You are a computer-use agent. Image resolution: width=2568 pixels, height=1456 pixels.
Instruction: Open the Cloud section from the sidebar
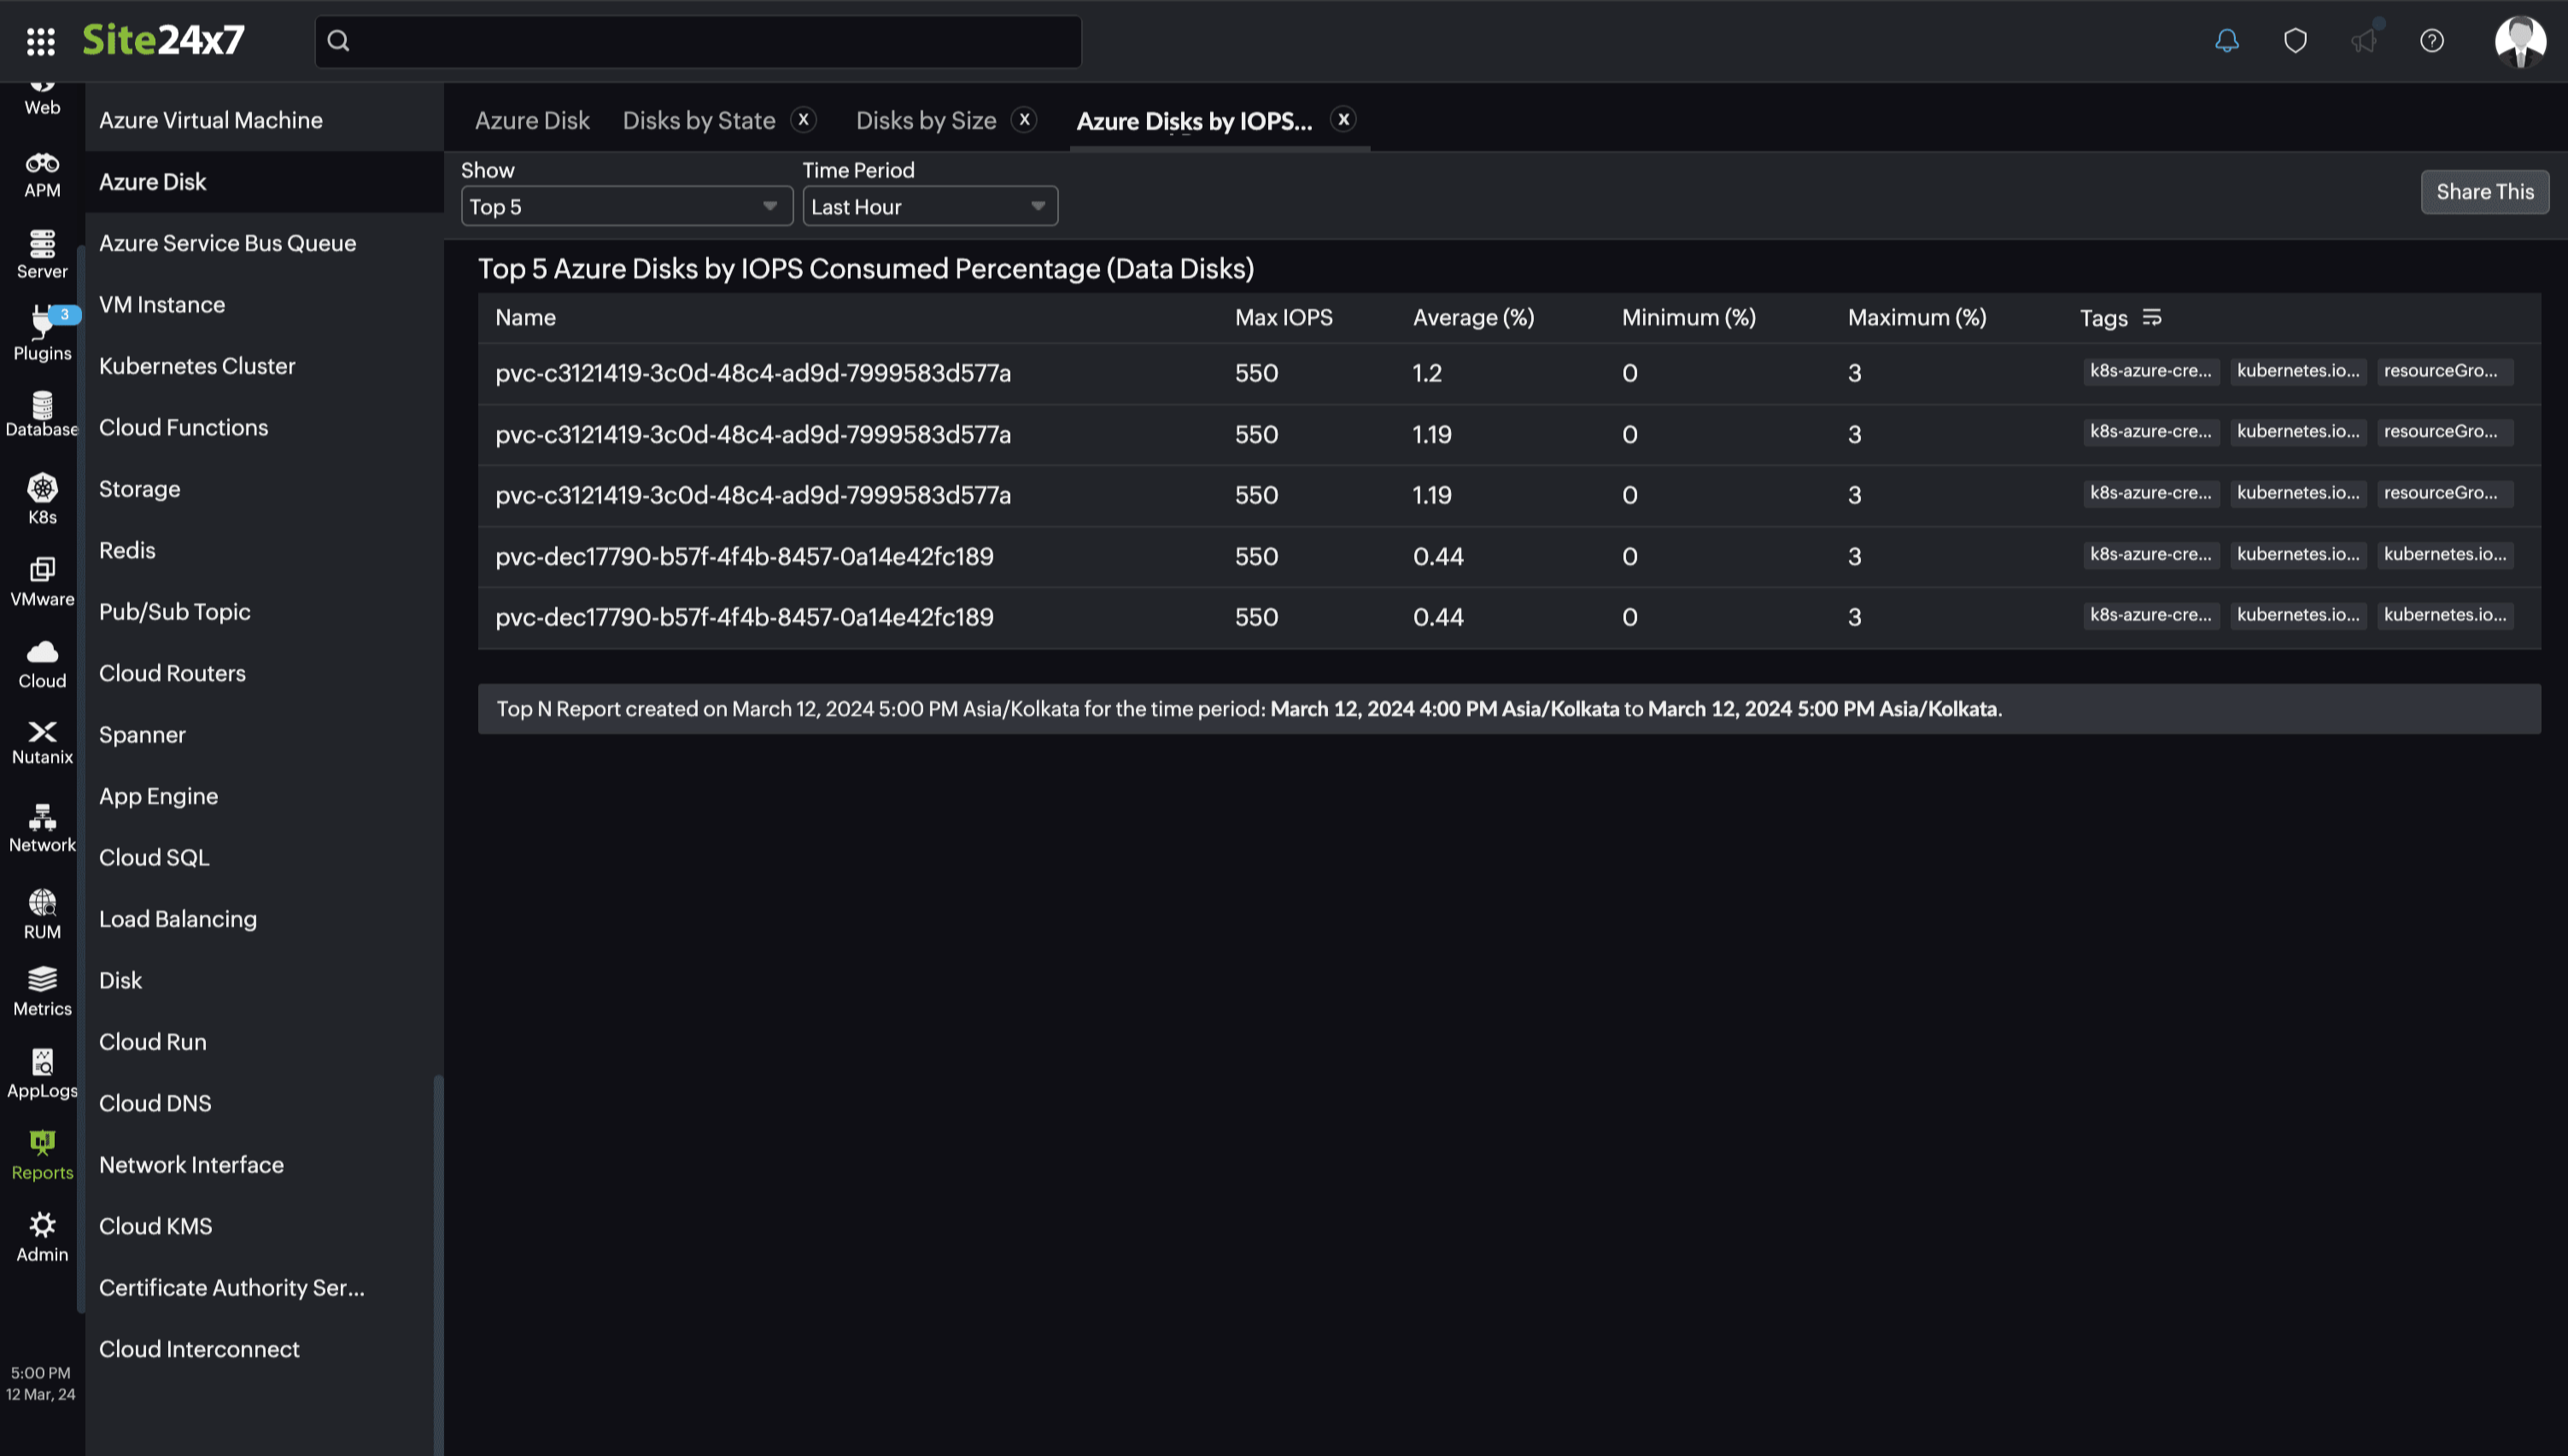click(x=41, y=660)
